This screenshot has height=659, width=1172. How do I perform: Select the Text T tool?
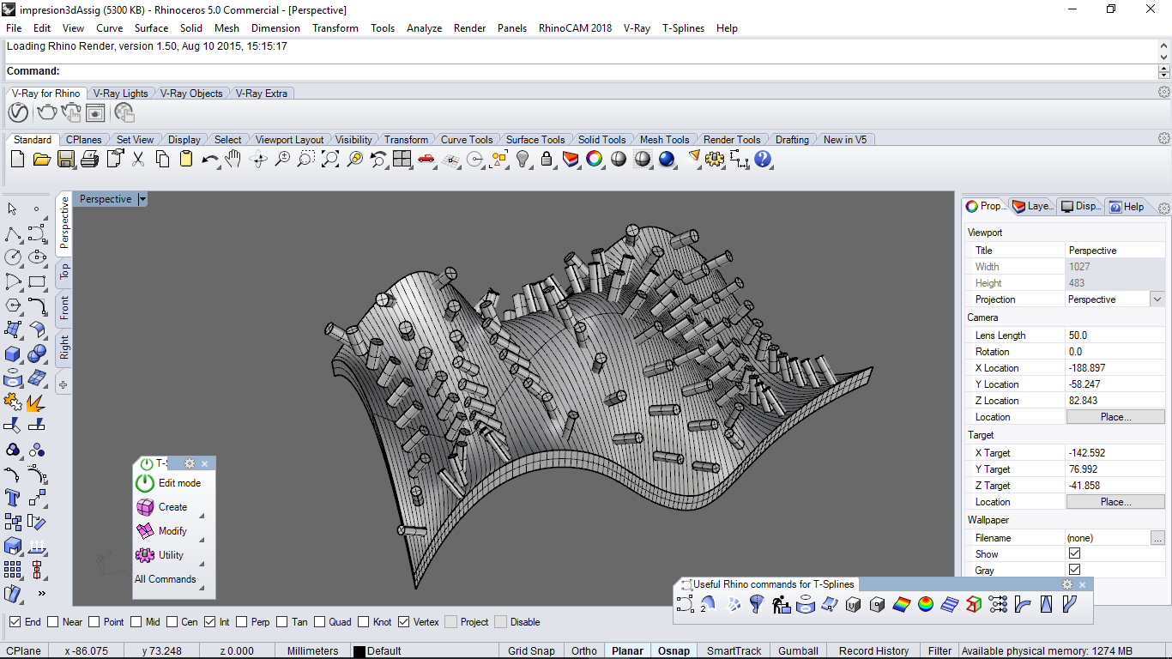[x=13, y=497]
